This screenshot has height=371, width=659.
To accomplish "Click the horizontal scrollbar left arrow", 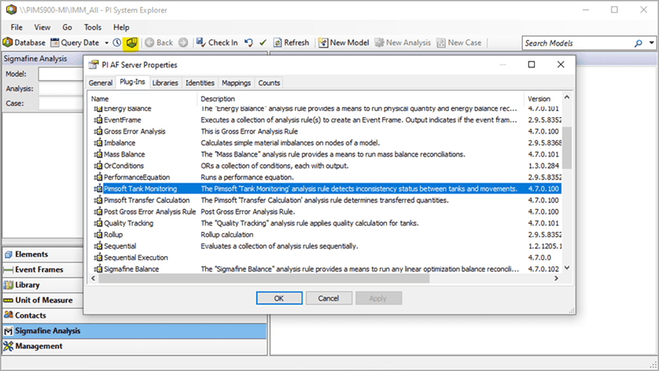I will point(94,278).
